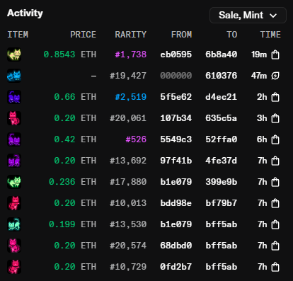Click the 47m timestamp
Image resolution: width=293 pixels, height=281 pixels.
pyautogui.click(x=259, y=76)
